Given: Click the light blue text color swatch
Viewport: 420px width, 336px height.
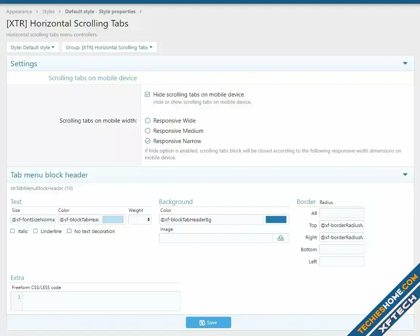Looking at the screenshot, I should coord(113,219).
